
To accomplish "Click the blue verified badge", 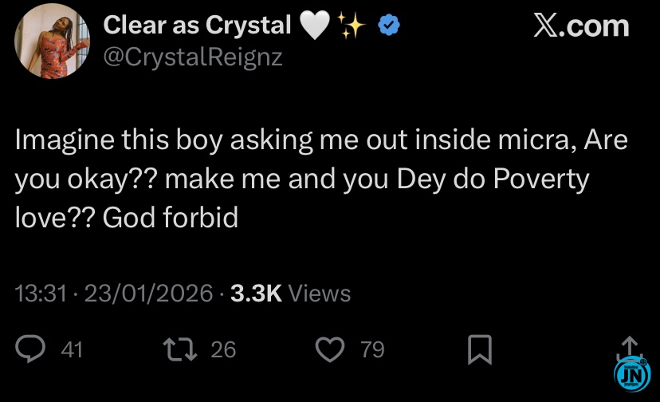I will pos(388,26).
